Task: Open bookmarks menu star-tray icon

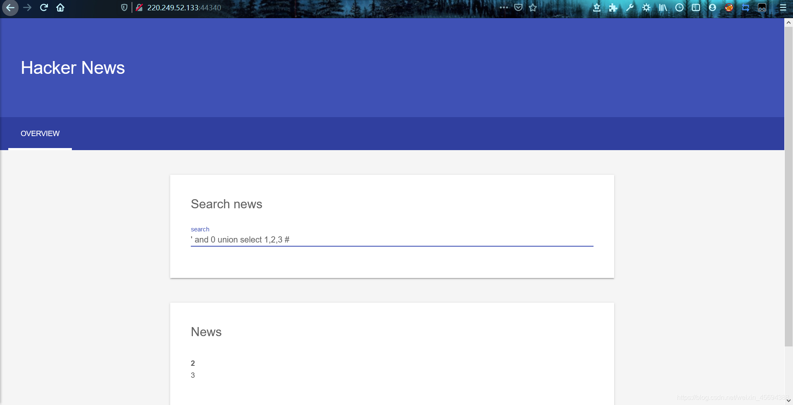Action: (x=596, y=7)
